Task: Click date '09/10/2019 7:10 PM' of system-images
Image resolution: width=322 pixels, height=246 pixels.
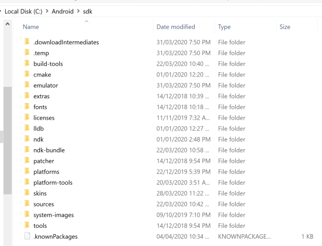Action: coord(183,215)
